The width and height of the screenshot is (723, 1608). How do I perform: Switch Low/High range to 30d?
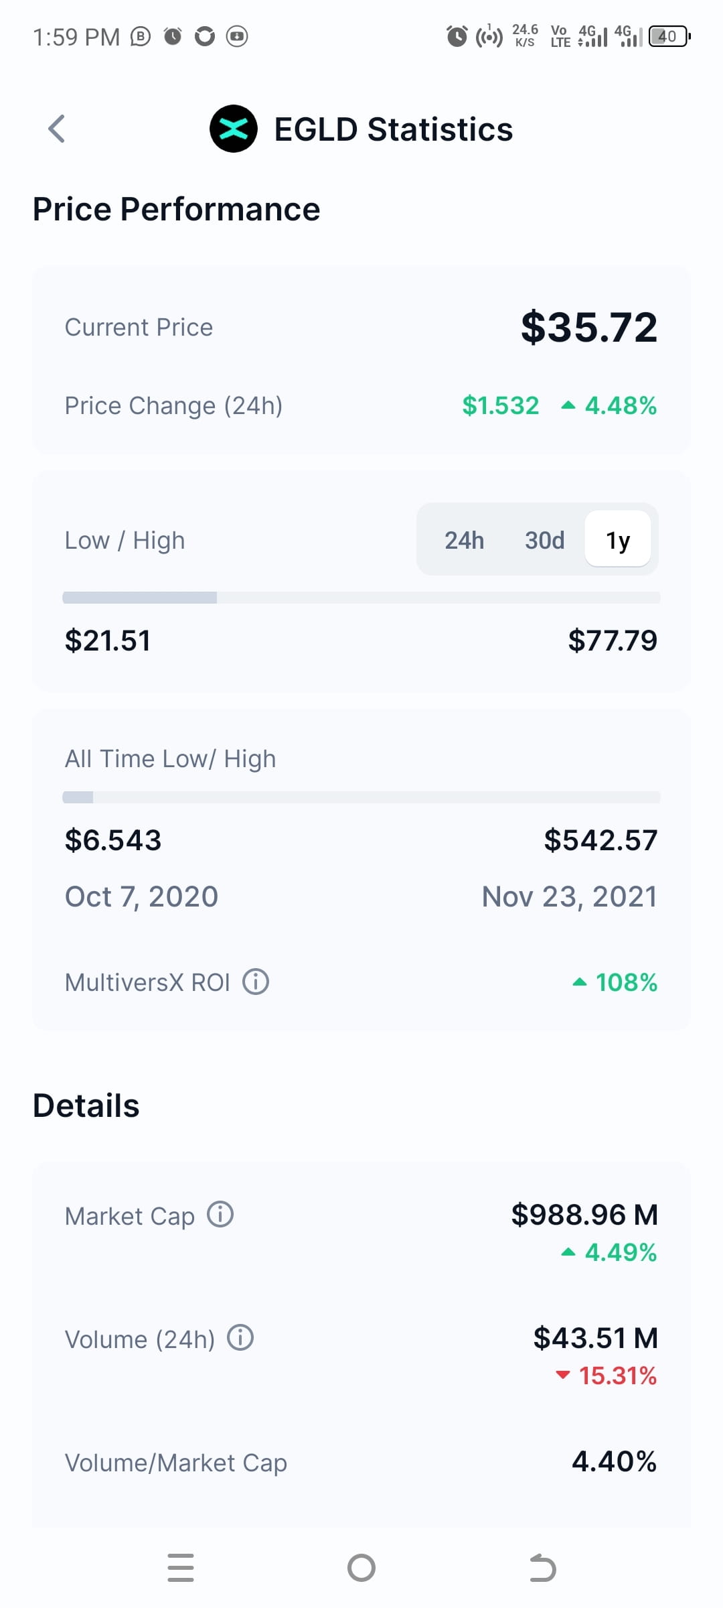click(544, 540)
